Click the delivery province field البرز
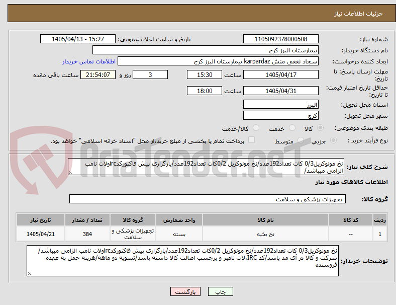Image resolution: width=396 pixels, height=305 pixels. (x=281, y=104)
